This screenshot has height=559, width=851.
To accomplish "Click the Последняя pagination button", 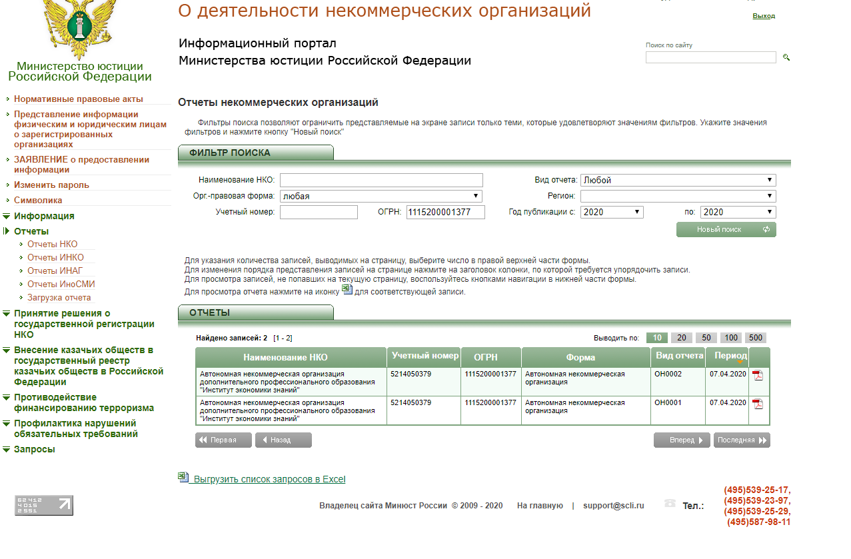I will coord(742,440).
